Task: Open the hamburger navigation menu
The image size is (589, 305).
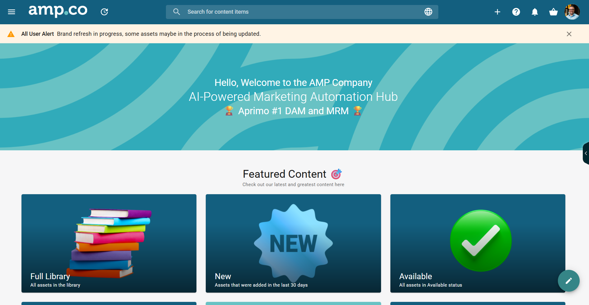Action: tap(12, 12)
